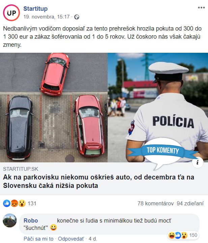Click the public globe visibility icon
208x243 pixels.
click(77, 17)
